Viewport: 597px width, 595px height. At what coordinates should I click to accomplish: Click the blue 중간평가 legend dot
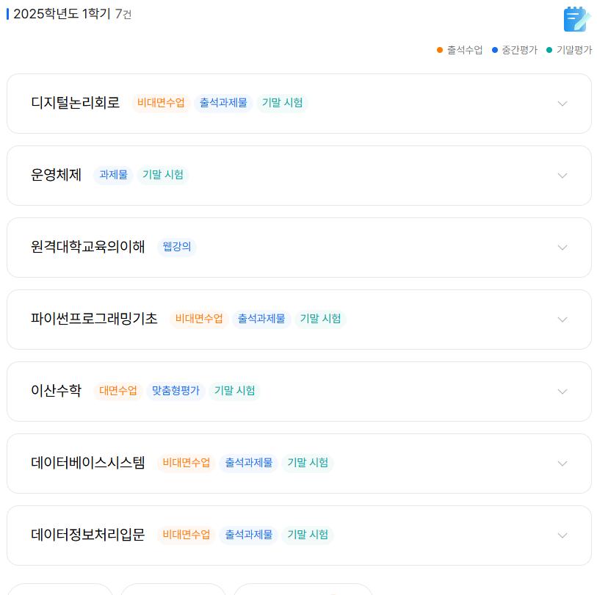495,50
